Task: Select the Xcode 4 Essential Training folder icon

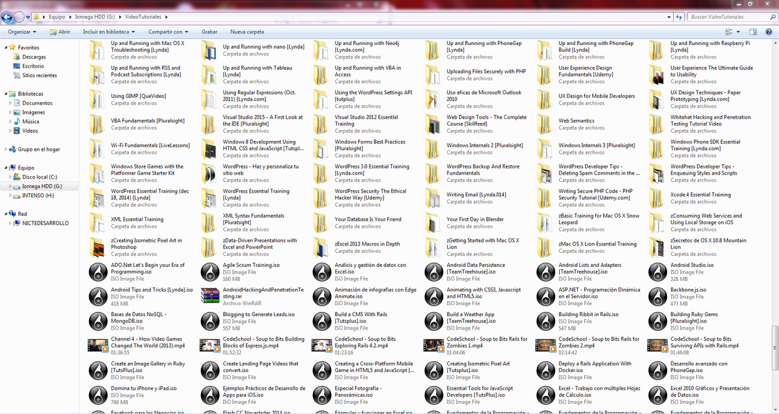Action: pos(657,198)
